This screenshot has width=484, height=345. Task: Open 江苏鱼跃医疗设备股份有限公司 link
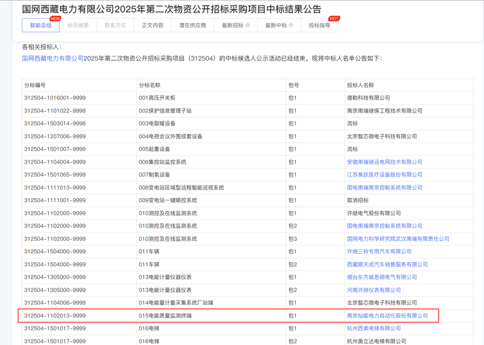pyautogui.click(x=385, y=175)
